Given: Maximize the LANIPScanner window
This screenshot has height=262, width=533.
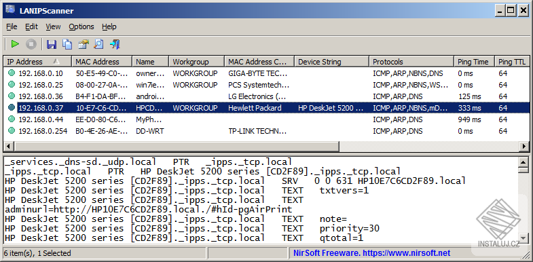Looking at the screenshot, I should pyautogui.click(x=510, y=11).
